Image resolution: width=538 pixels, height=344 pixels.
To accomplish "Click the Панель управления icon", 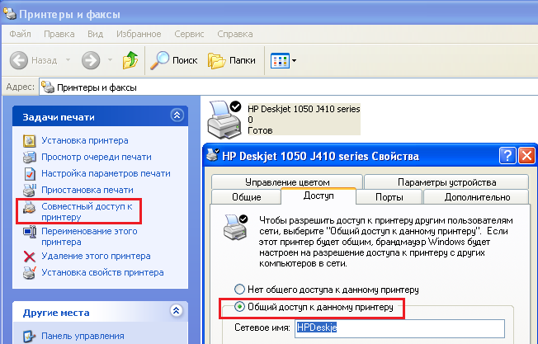I will point(30,336).
